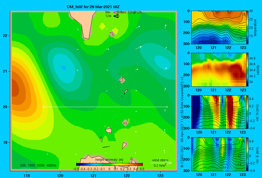Screen dimensions: 262x178
Task: Click the '-0.5' value on the height anomaly scale
Action: pos(76,169)
